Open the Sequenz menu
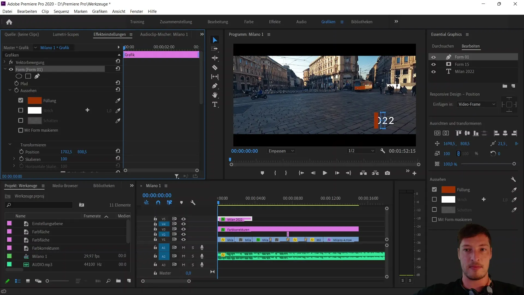524x295 pixels. click(x=61, y=11)
